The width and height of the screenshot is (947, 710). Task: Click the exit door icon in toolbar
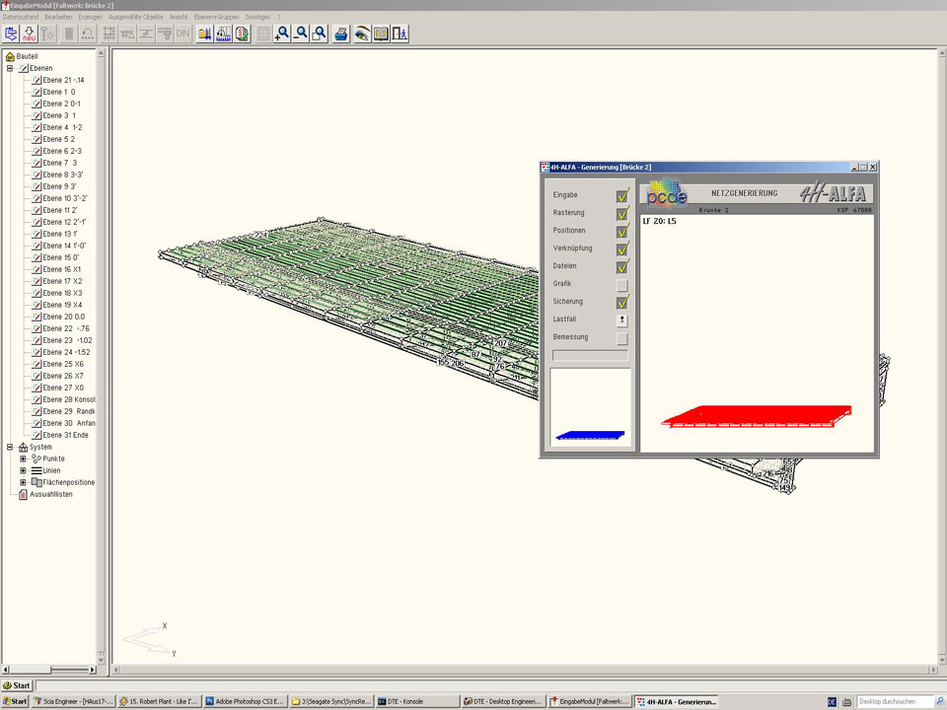(x=400, y=34)
